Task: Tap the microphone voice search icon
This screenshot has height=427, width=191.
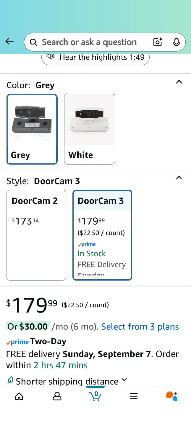Action: tap(176, 42)
